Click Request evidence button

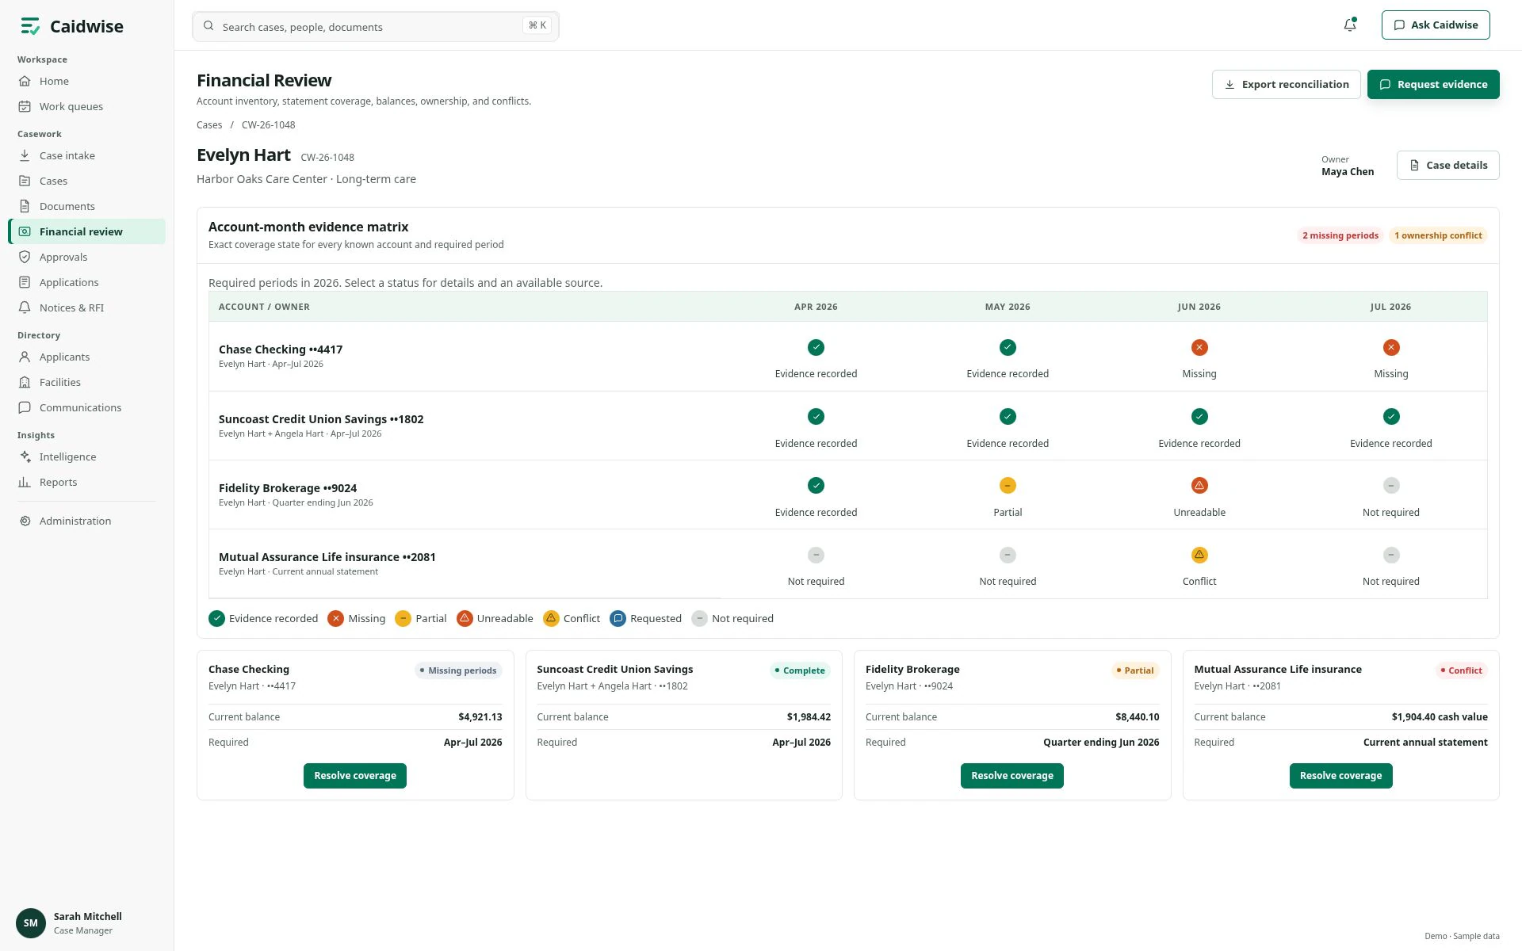click(1433, 84)
